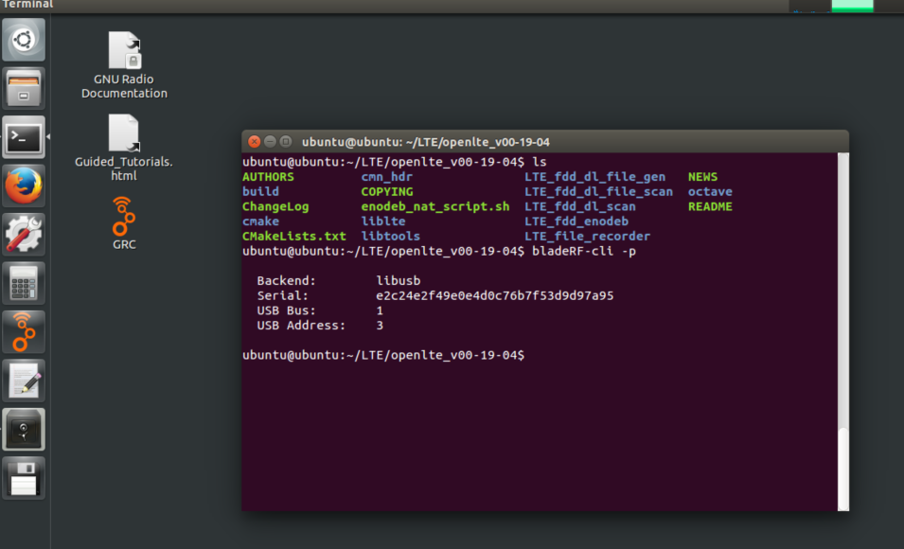The image size is (904, 549).
Task: Minimize the terminal window
Action: pyautogui.click(x=270, y=142)
